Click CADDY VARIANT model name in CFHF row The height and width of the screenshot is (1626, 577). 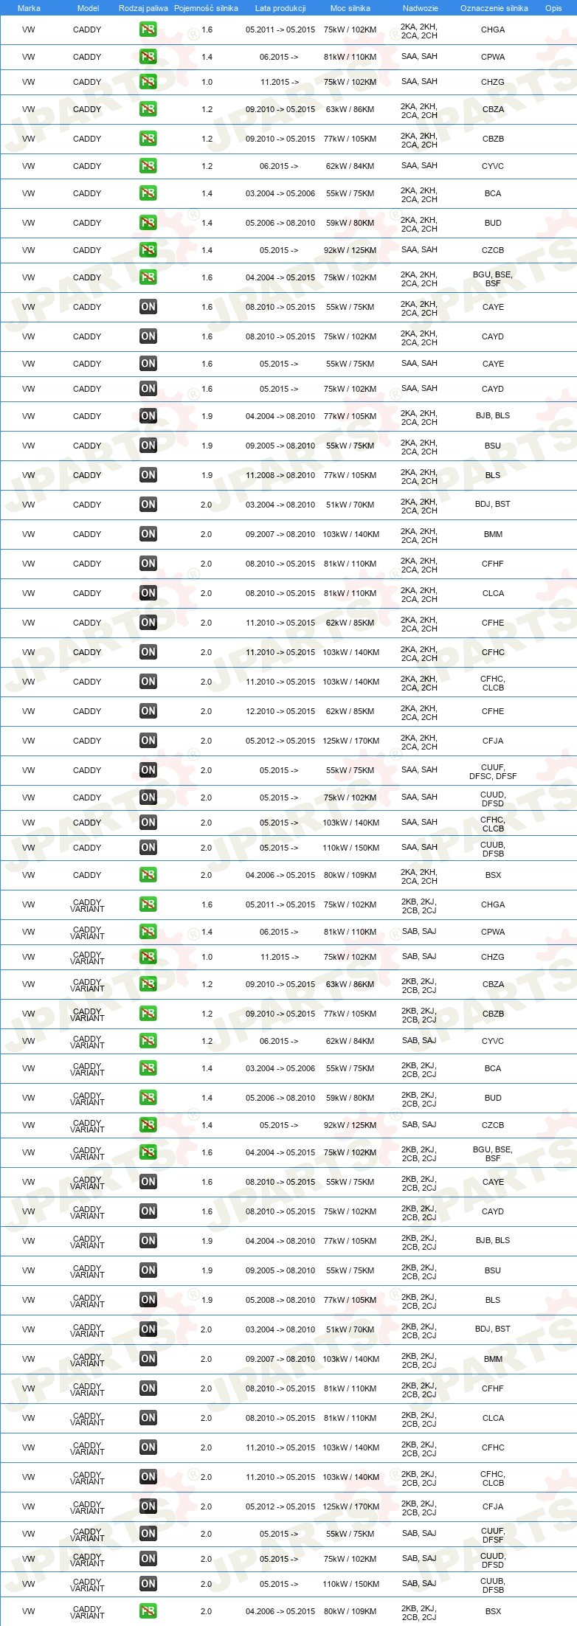[88, 1389]
